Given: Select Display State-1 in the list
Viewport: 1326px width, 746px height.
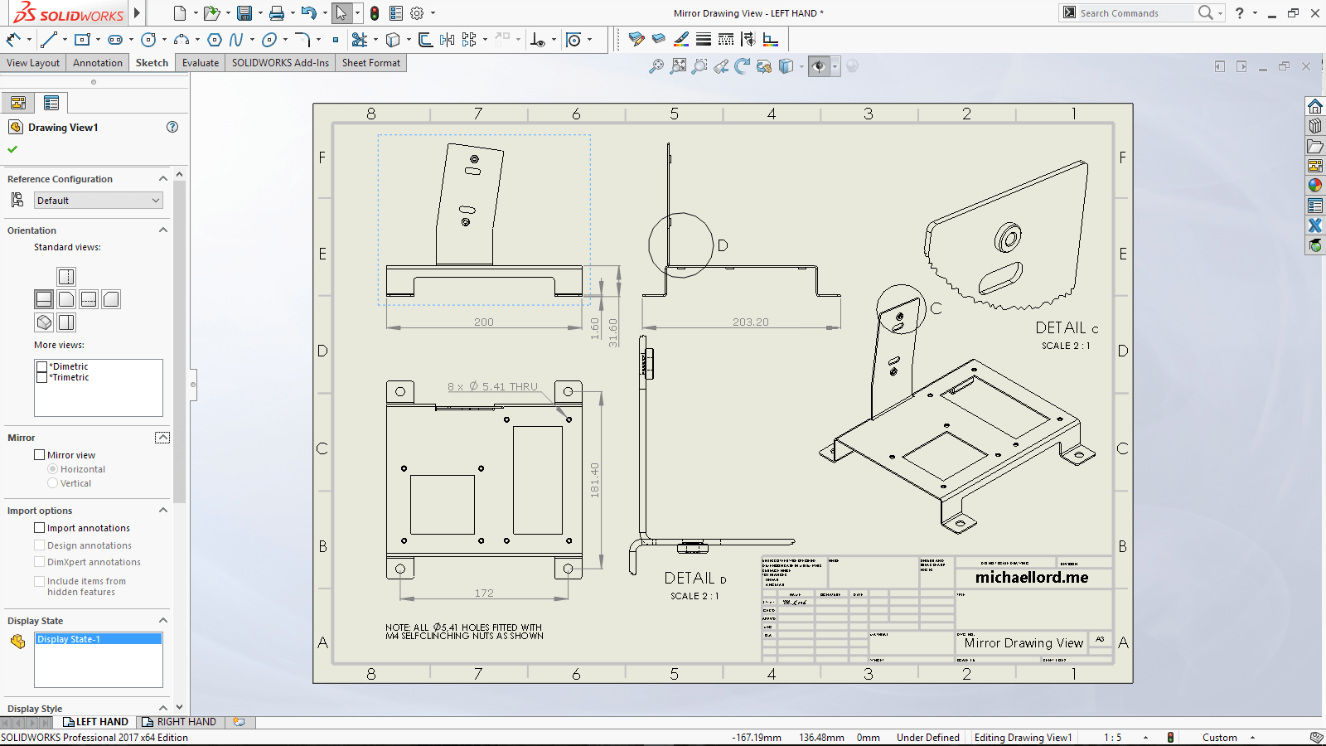Looking at the screenshot, I should coord(99,639).
